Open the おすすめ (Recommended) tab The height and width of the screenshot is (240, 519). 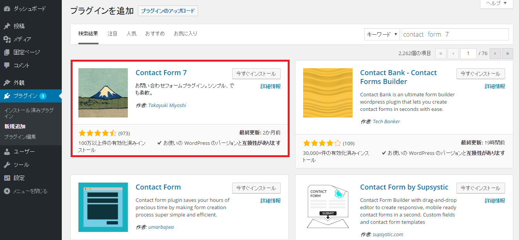[155, 34]
